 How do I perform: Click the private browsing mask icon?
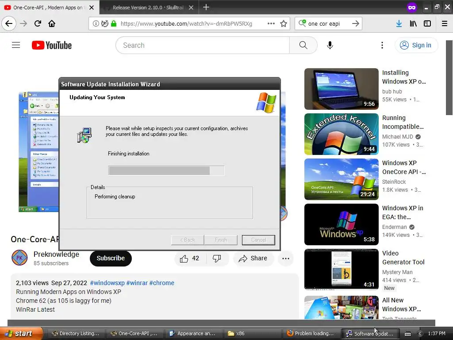pos(412,8)
